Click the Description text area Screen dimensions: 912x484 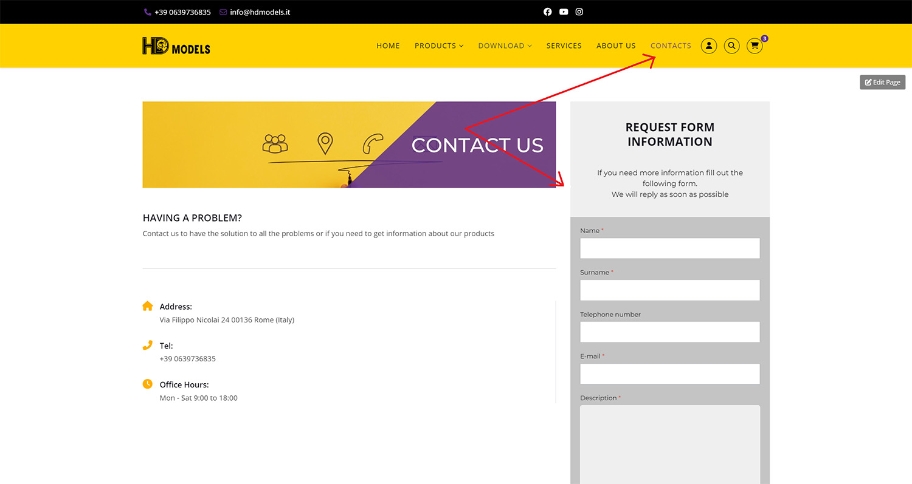point(669,443)
